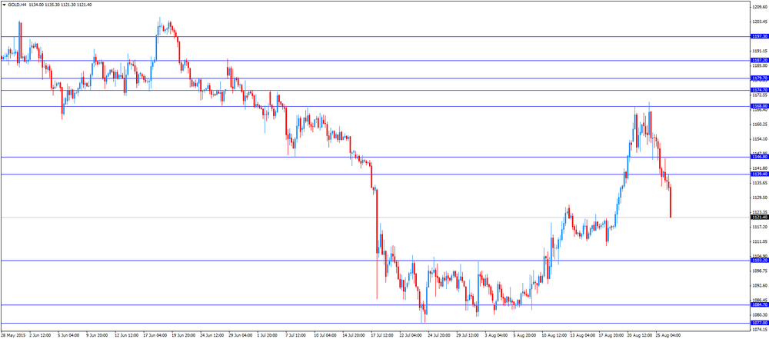Screen dimensions: 769x339
Task: Select the 1179.70 horizontal line price label
Action: tap(759, 78)
